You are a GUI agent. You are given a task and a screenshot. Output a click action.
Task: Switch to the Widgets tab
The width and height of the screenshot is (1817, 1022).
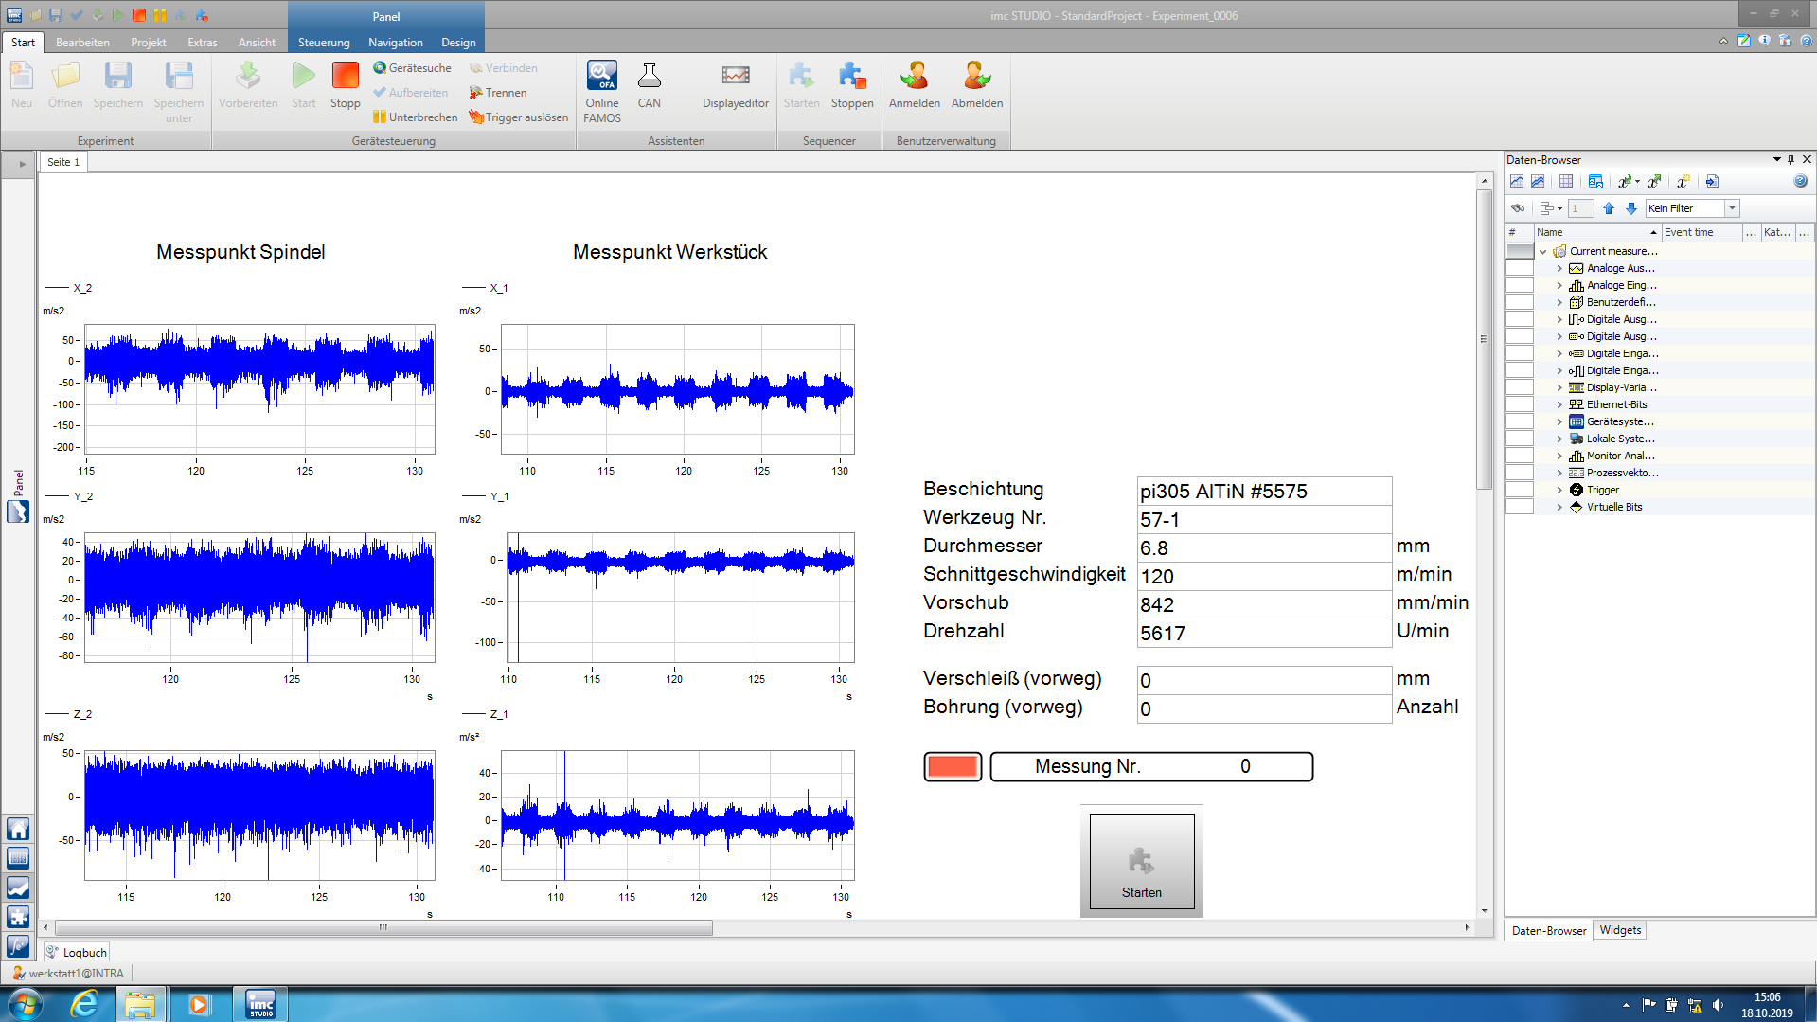[x=1619, y=930]
